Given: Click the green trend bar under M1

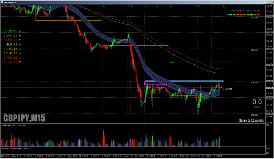Looking at the screenshot, I should 231,14.
